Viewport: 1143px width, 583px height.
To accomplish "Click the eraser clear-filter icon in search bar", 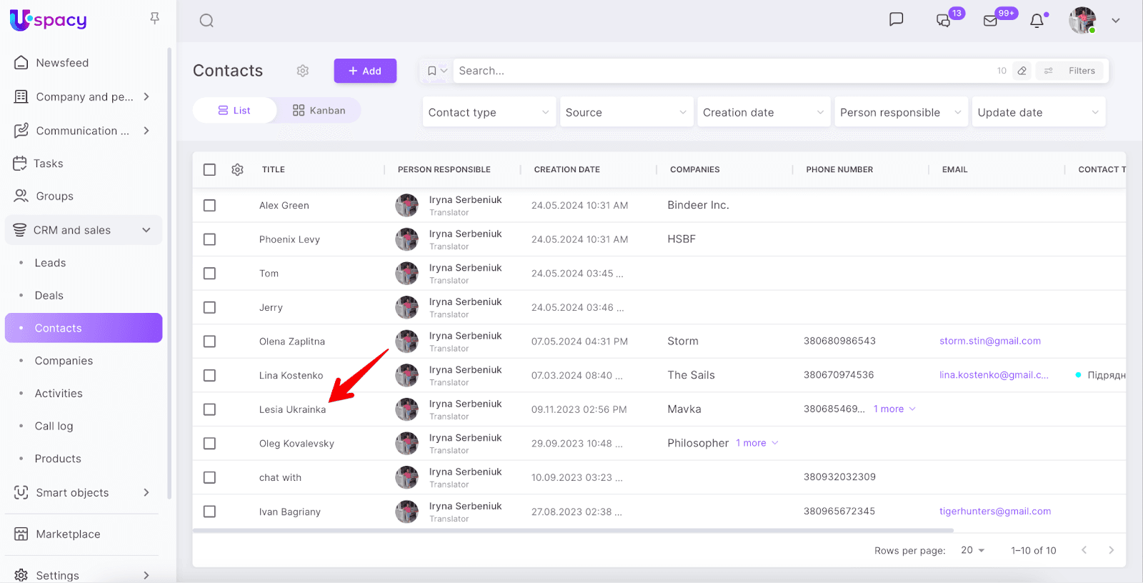I will point(1022,71).
